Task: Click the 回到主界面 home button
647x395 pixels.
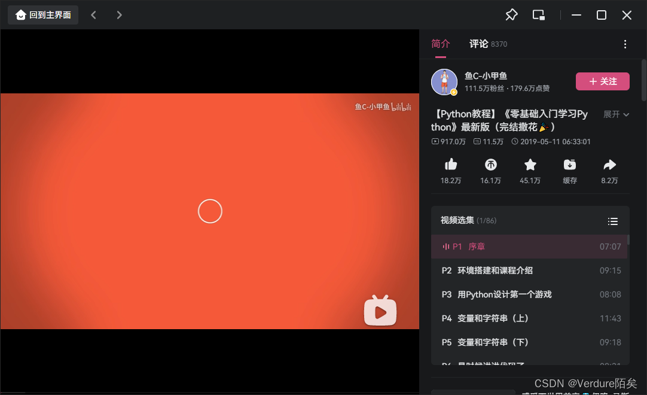Action: [x=43, y=15]
